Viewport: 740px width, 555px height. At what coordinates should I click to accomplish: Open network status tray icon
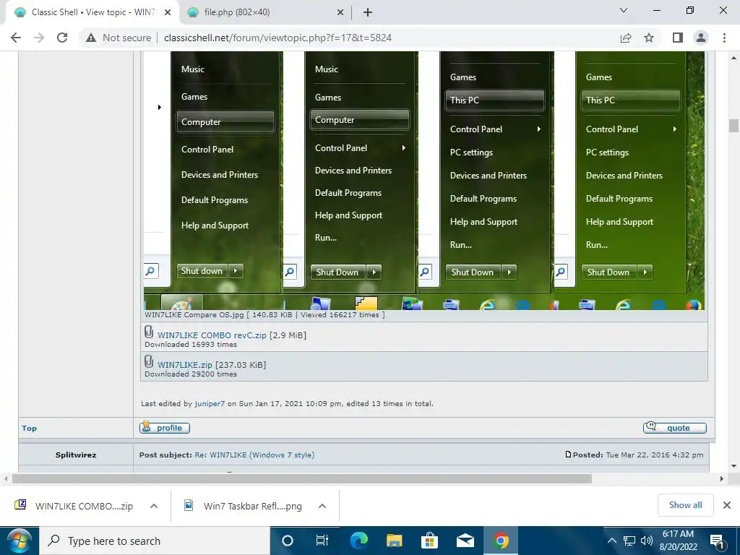pos(629,541)
